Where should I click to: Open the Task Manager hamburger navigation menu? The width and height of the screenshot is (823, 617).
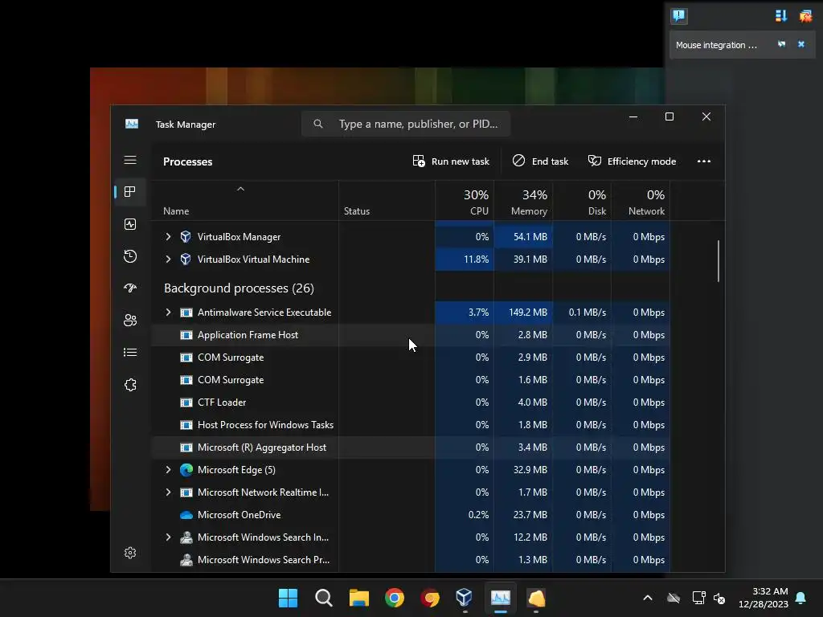[x=130, y=160]
